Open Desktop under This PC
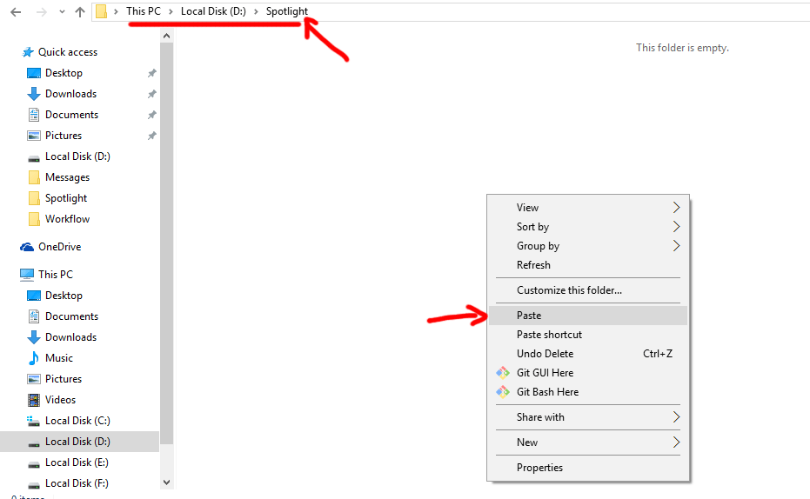 point(64,296)
